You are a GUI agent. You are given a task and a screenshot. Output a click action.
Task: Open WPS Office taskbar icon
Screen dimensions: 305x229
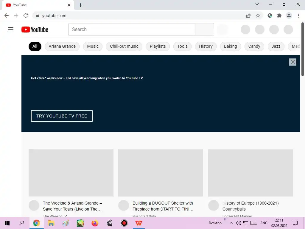139,223
